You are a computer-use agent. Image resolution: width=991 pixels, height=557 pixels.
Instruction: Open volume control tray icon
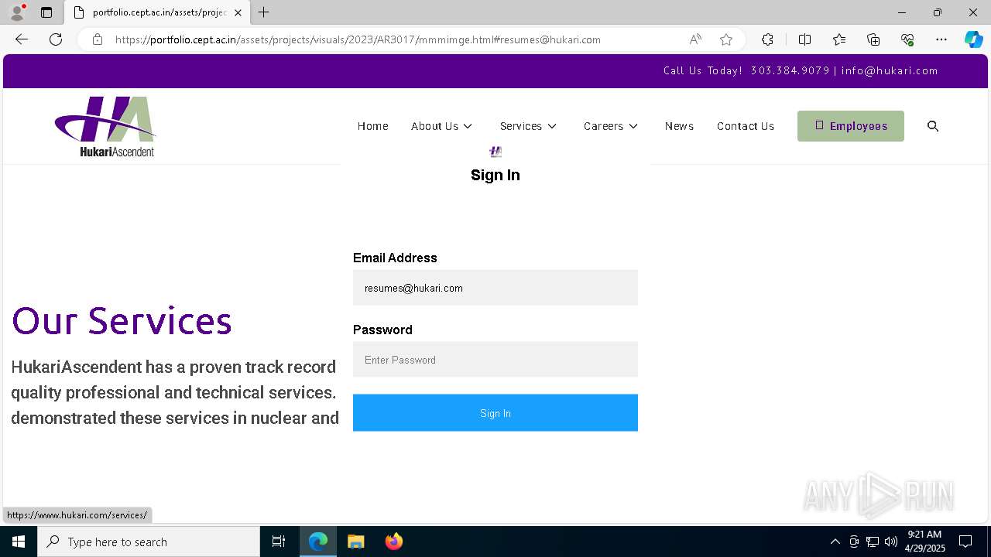891,542
